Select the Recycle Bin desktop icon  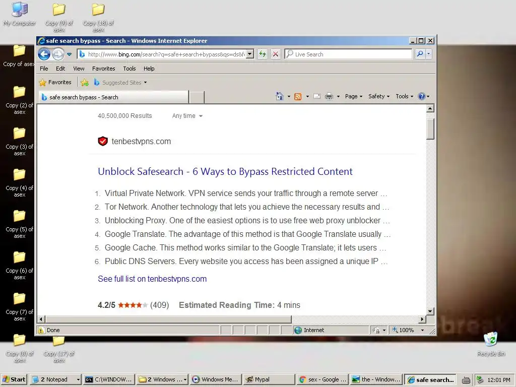(x=491, y=344)
